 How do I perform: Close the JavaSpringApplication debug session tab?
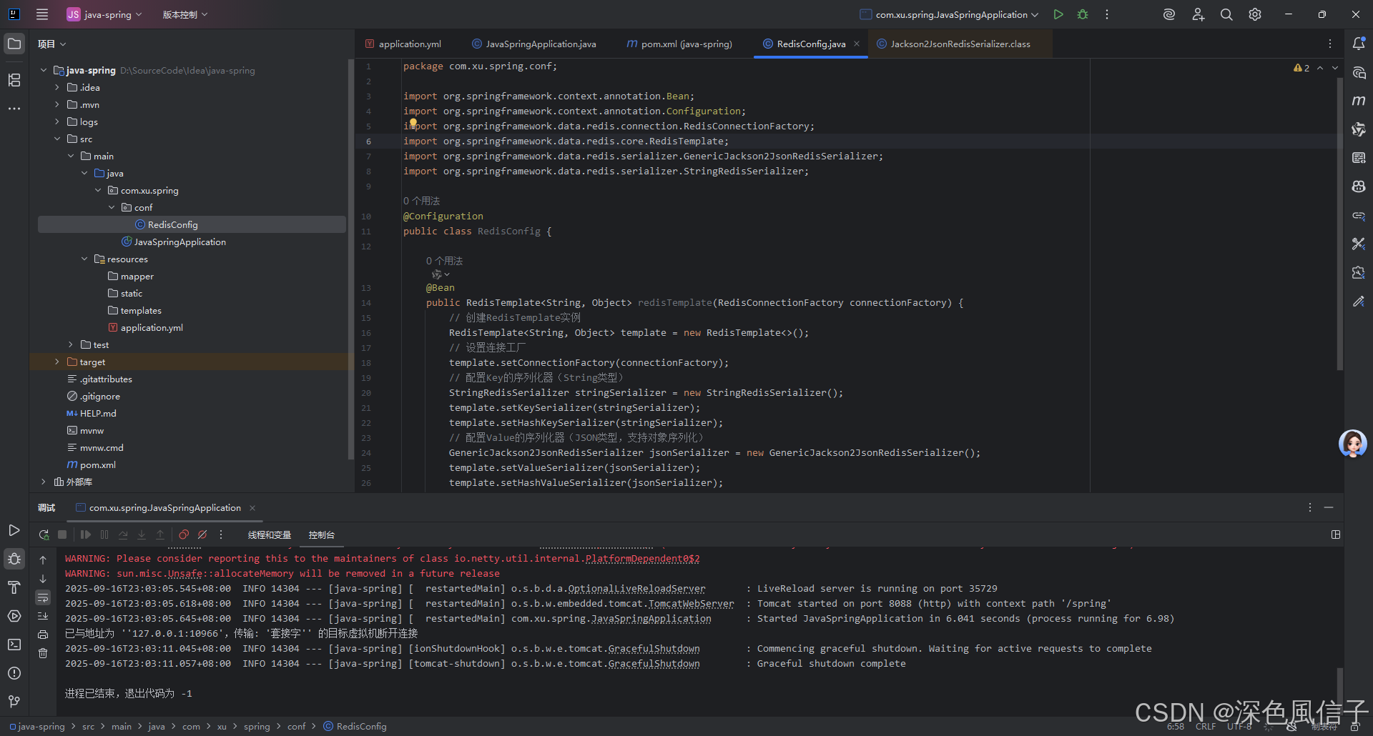pyautogui.click(x=252, y=508)
